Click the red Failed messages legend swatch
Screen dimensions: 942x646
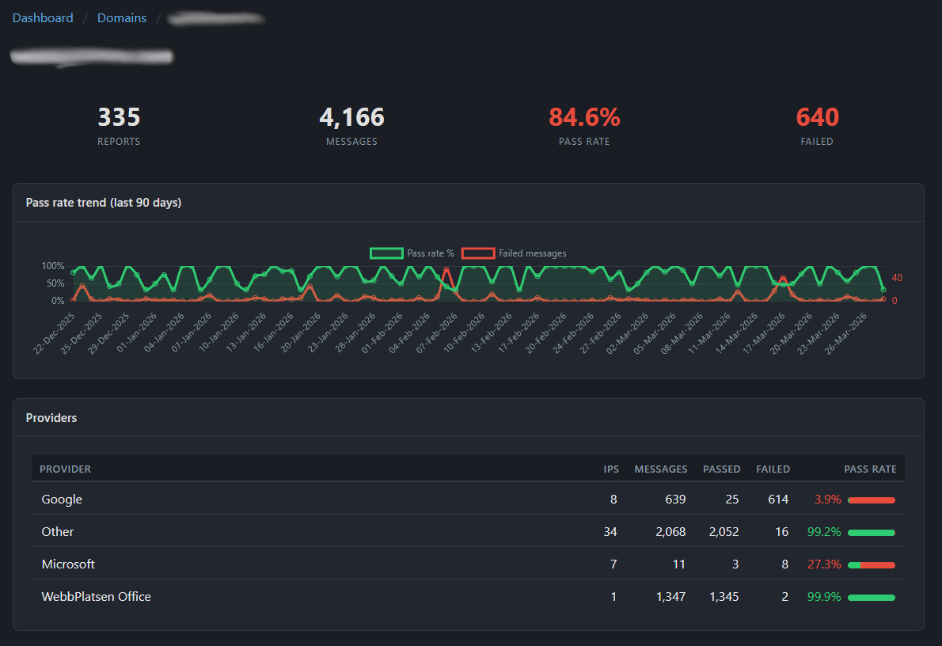click(x=478, y=253)
